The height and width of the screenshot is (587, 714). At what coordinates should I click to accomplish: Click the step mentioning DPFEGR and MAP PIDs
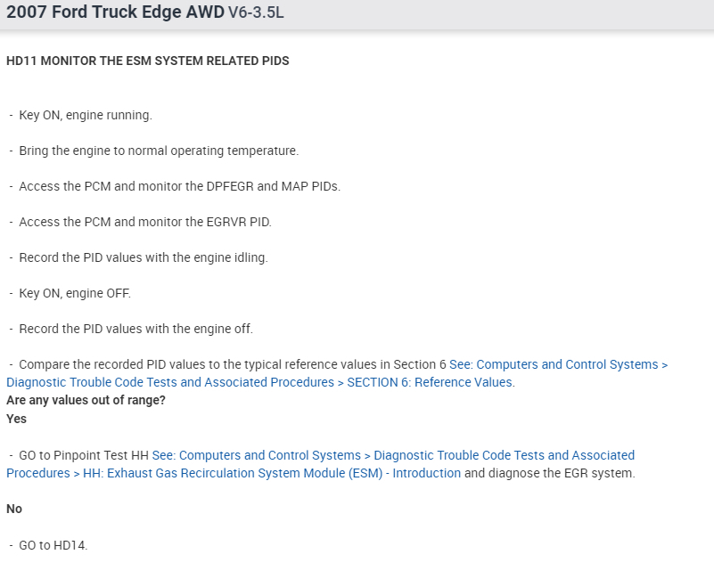click(179, 186)
